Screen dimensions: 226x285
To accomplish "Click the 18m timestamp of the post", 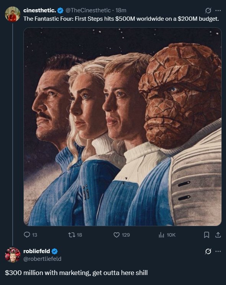I will [x=121, y=10].
